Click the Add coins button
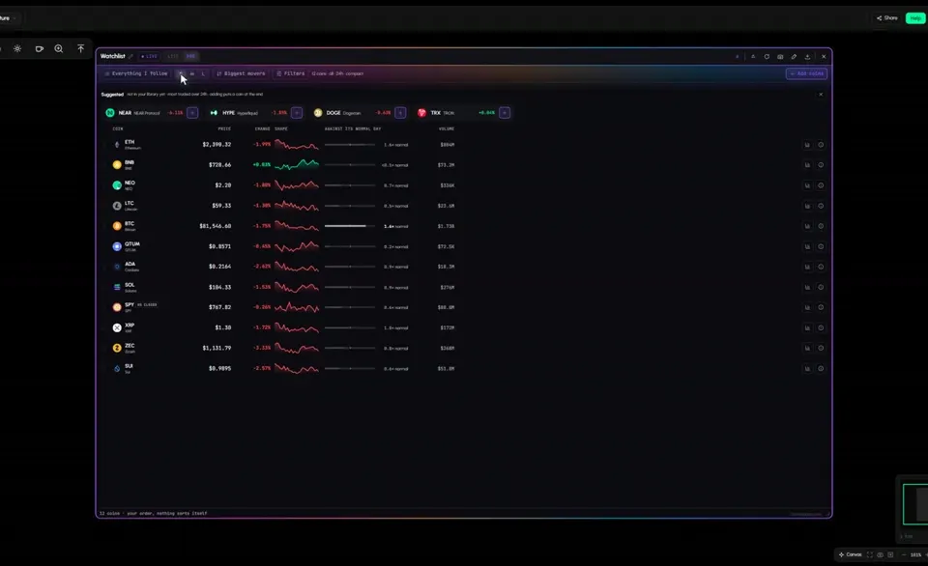Screen dimensions: 928x566 [x=806, y=73]
